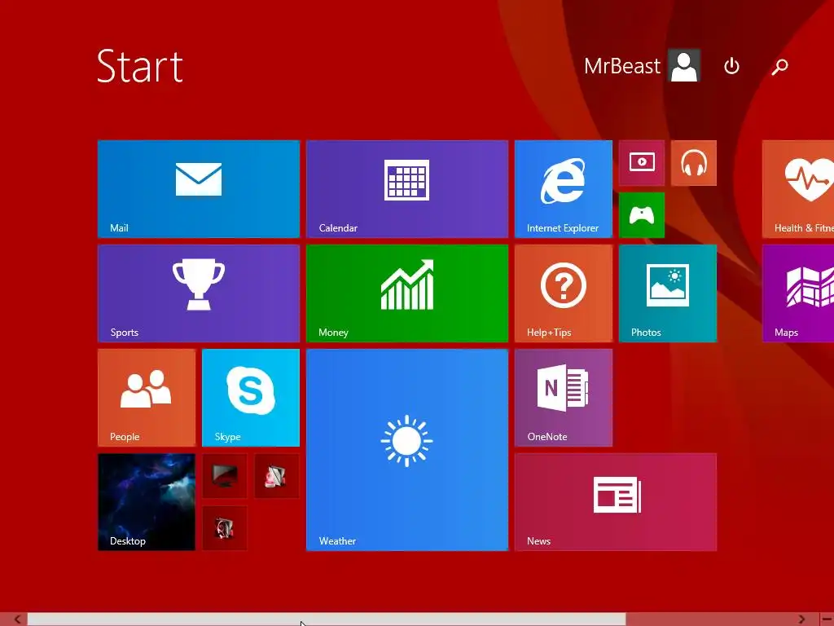Click the Power options button
Viewport: 834px width, 626px height.
732,66
